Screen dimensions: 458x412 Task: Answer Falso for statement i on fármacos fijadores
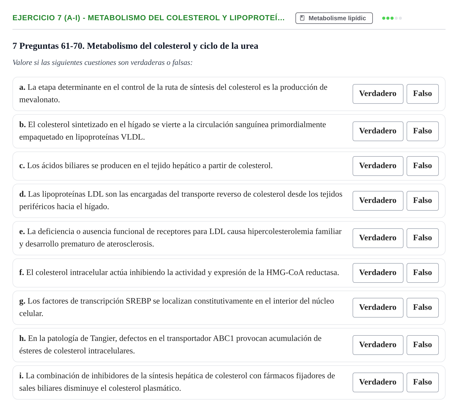[422, 382]
